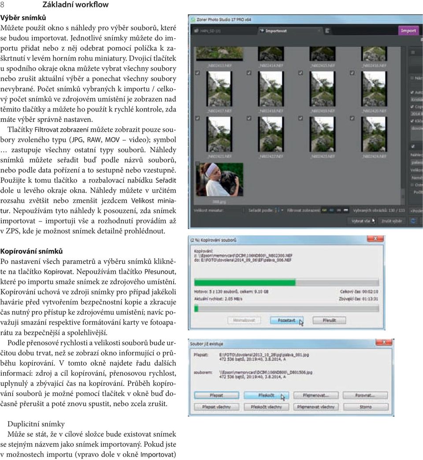Select the _N802415.NEF thumbnail
Image resolution: width=423 pixels, height=460 pixels.
(323, 54)
